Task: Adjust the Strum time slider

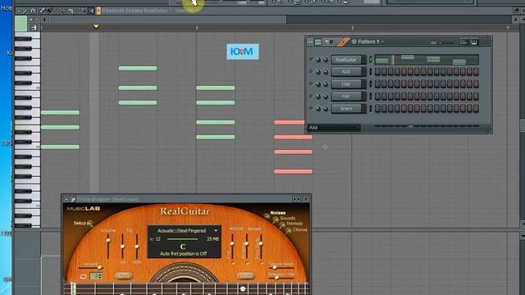Action: click(x=281, y=268)
